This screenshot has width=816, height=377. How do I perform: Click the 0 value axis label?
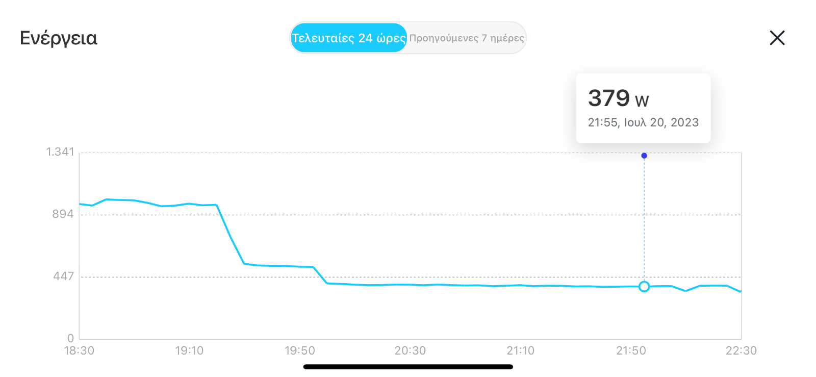71,338
